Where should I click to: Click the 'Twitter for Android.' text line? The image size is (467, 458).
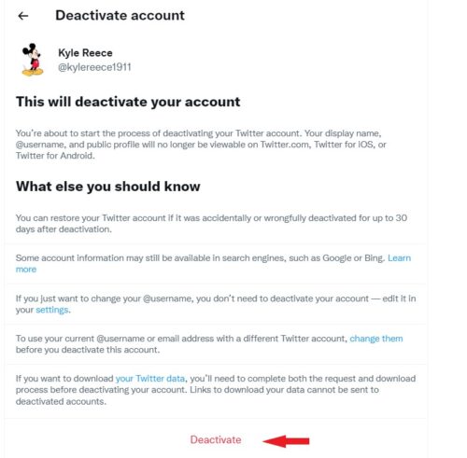click(55, 156)
